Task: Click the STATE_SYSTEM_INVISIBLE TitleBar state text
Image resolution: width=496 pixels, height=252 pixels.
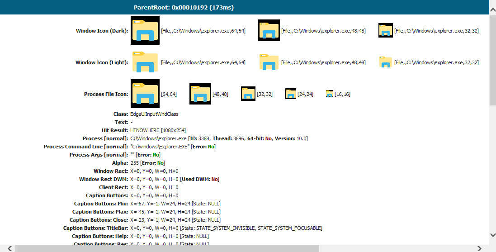Action: 226,228
